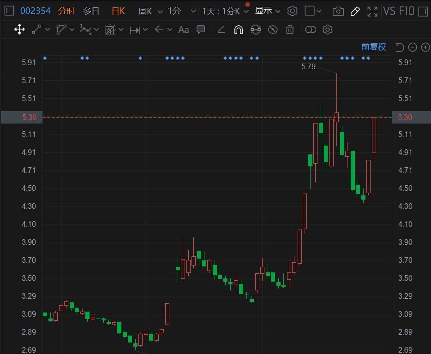The image size is (431, 354).
Task: Select the 日K daily candlestick tab
Action: coord(119,11)
